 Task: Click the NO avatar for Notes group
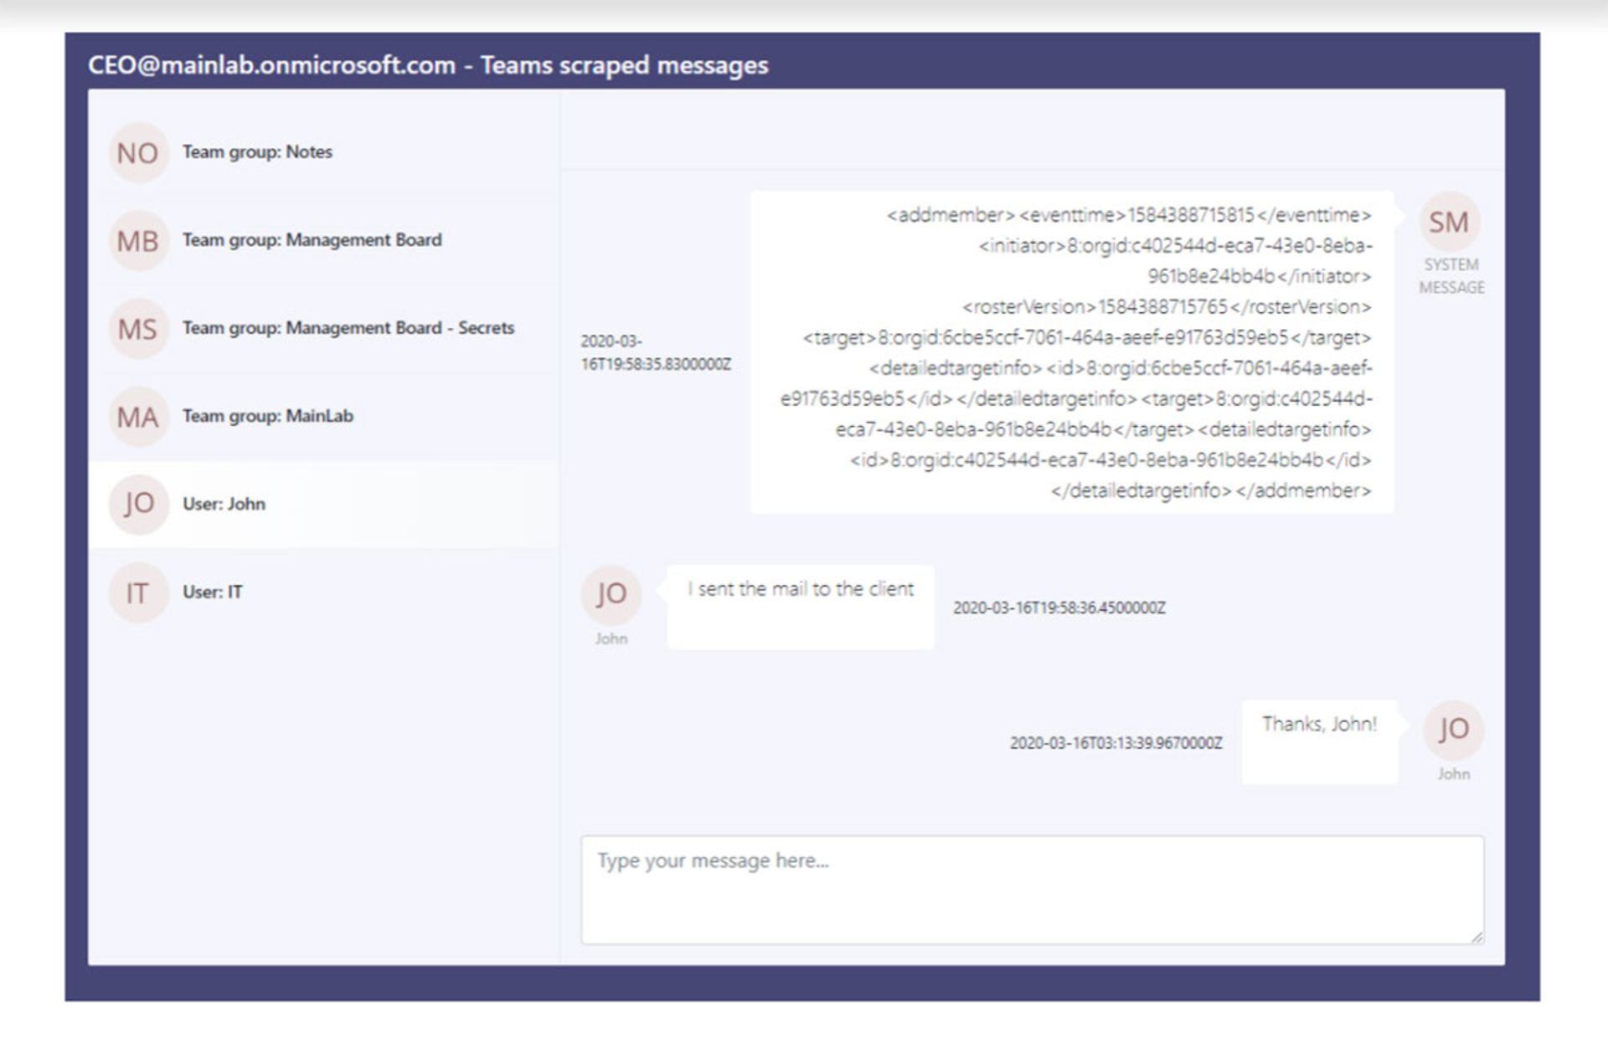[x=137, y=153]
